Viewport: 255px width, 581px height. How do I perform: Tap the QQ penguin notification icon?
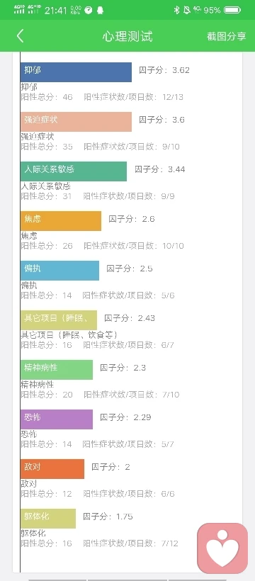click(100, 10)
